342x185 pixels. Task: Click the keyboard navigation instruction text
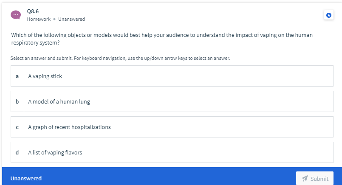click(x=120, y=58)
